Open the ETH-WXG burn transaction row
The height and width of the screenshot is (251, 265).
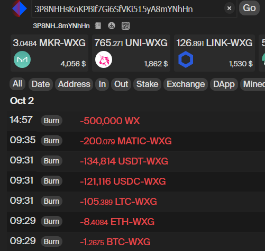click(x=136, y=222)
